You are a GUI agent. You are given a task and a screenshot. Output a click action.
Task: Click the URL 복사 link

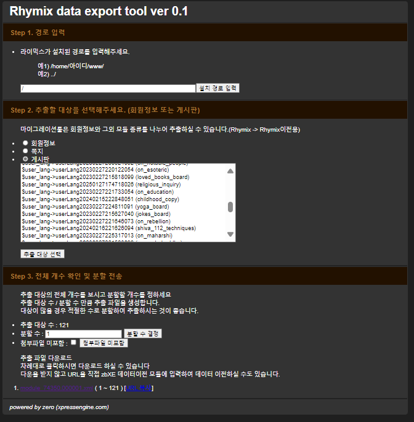(139, 388)
